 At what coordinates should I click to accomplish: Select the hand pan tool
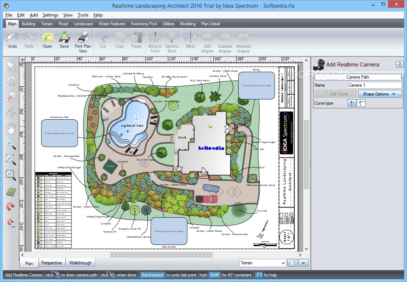(x=11, y=129)
